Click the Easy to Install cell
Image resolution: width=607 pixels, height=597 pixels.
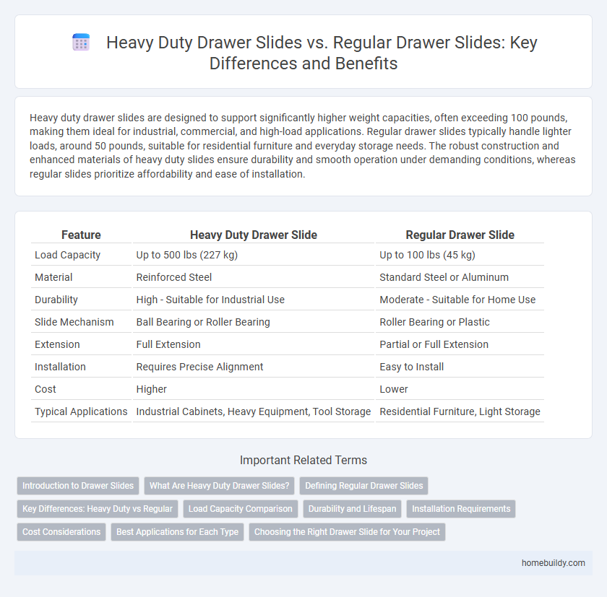coord(460,367)
